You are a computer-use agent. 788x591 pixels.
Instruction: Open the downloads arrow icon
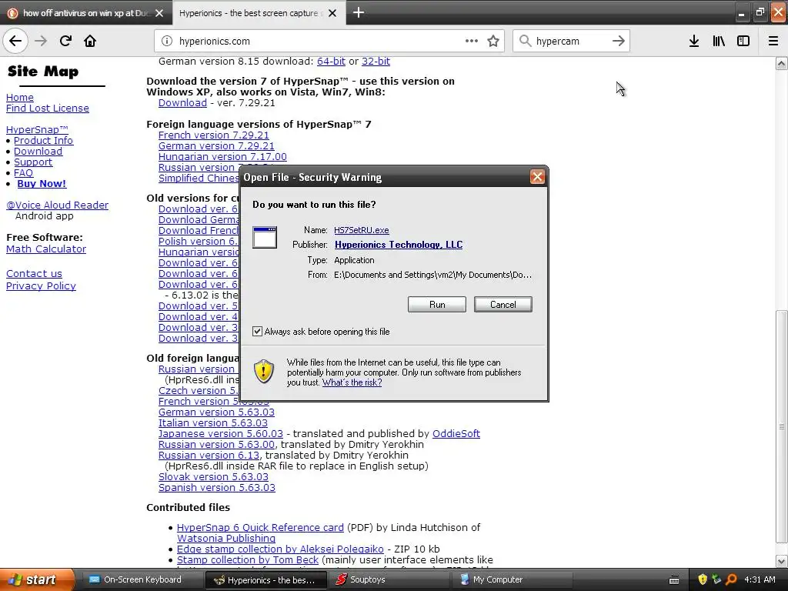pyautogui.click(x=694, y=41)
